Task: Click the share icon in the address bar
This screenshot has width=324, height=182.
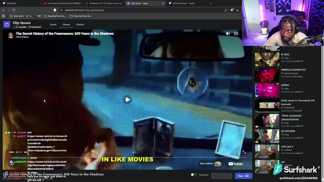Action: point(226,10)
